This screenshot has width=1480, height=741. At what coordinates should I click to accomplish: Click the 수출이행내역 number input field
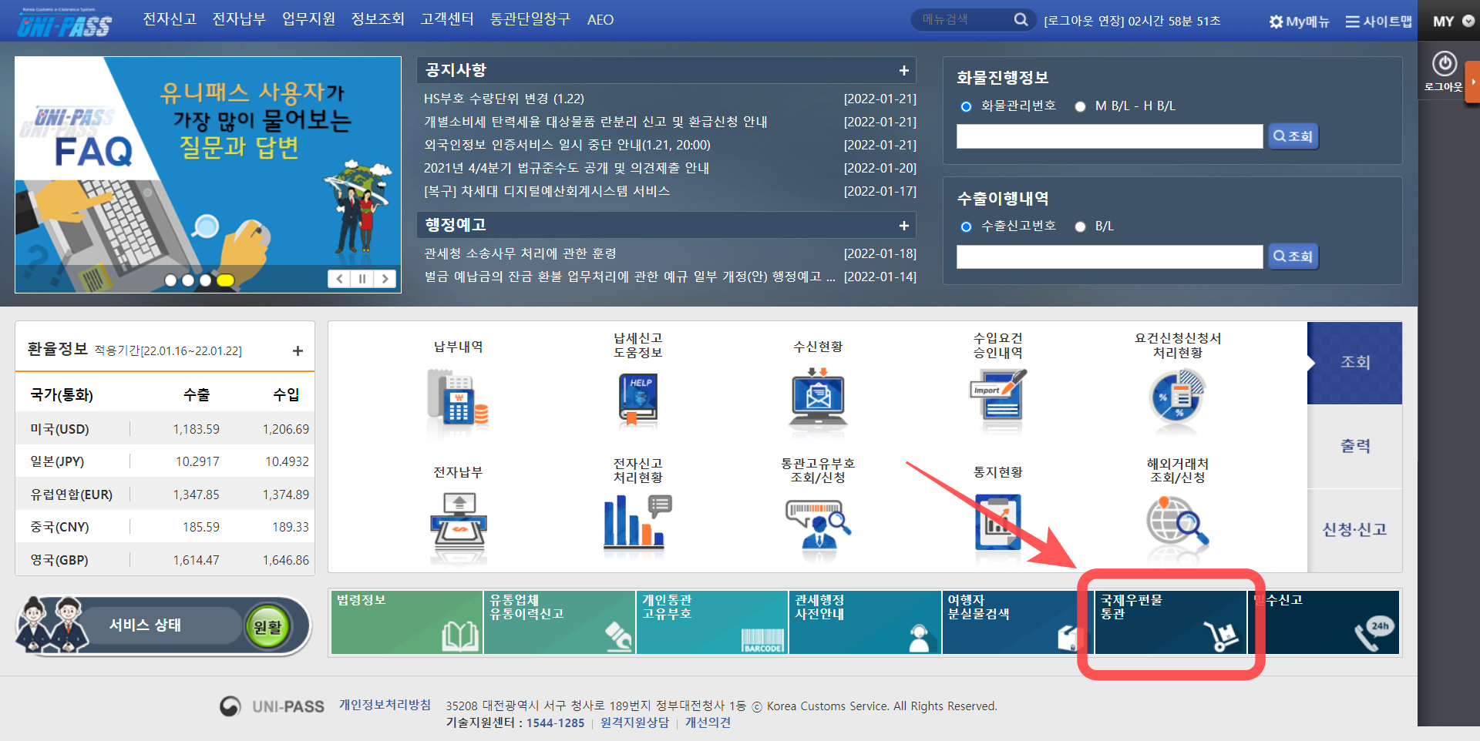1110,256
